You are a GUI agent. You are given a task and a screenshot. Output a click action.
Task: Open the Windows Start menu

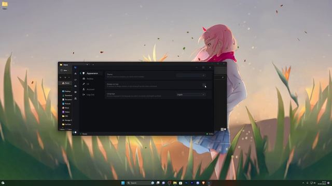pos(123,183)
